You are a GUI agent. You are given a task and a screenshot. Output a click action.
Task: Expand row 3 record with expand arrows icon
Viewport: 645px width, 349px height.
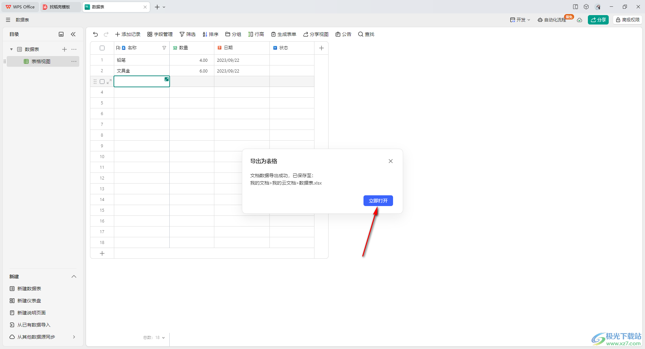(x=109, y=82)
